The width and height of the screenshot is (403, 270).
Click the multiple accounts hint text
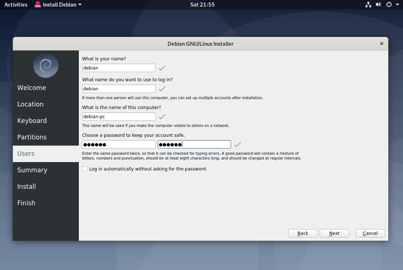(x=173, y=98)
